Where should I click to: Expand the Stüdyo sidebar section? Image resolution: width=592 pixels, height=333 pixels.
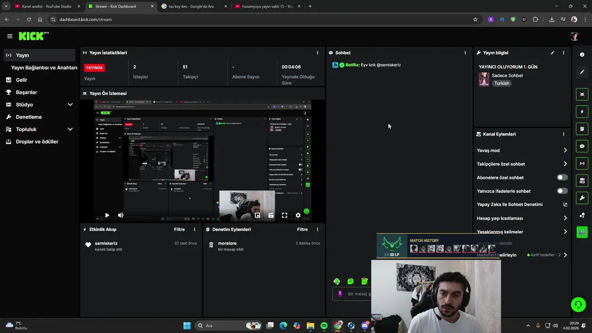(x=70, y=105)
